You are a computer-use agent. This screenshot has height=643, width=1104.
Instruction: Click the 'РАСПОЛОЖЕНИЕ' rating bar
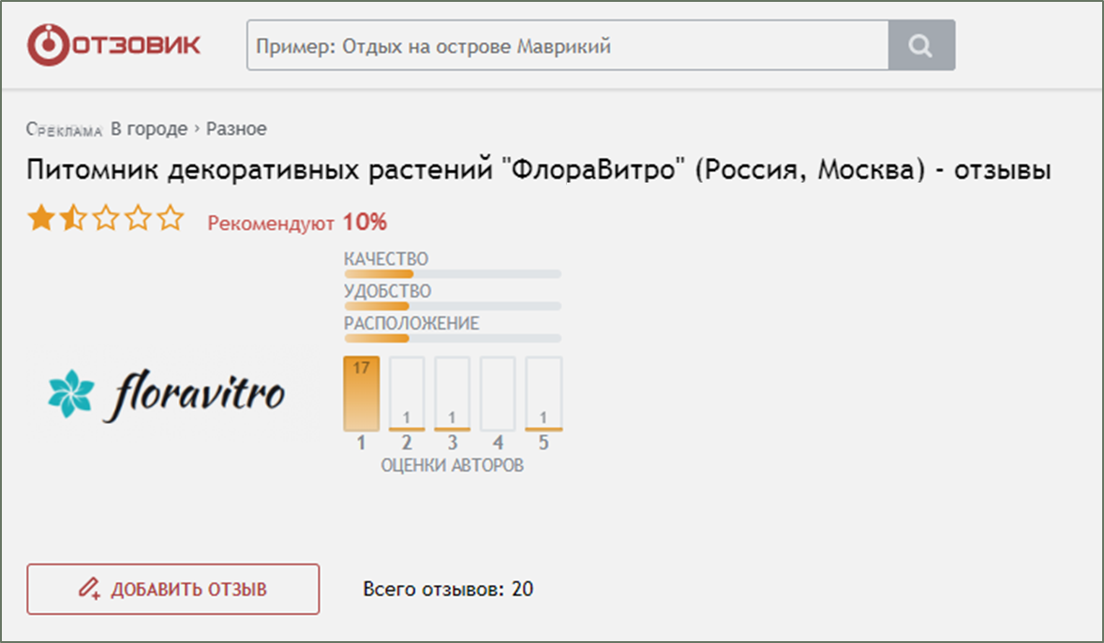(x=453, y=339)
